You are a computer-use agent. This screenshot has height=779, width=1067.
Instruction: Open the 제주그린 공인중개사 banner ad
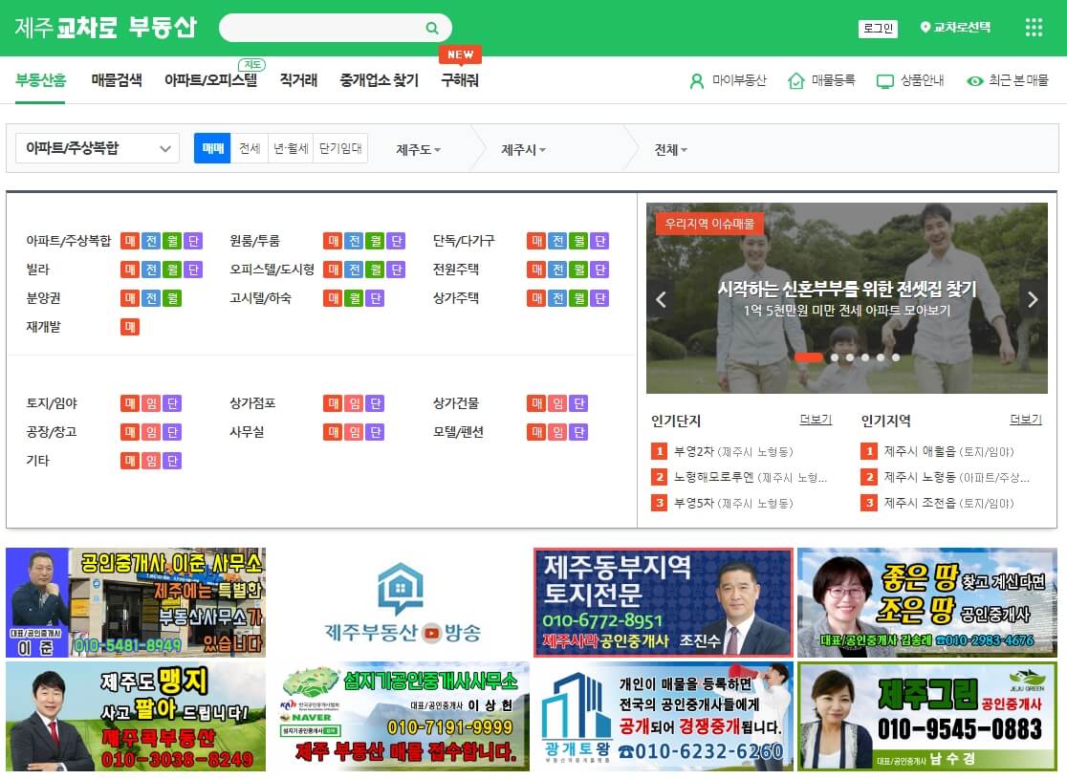(927, 717)
